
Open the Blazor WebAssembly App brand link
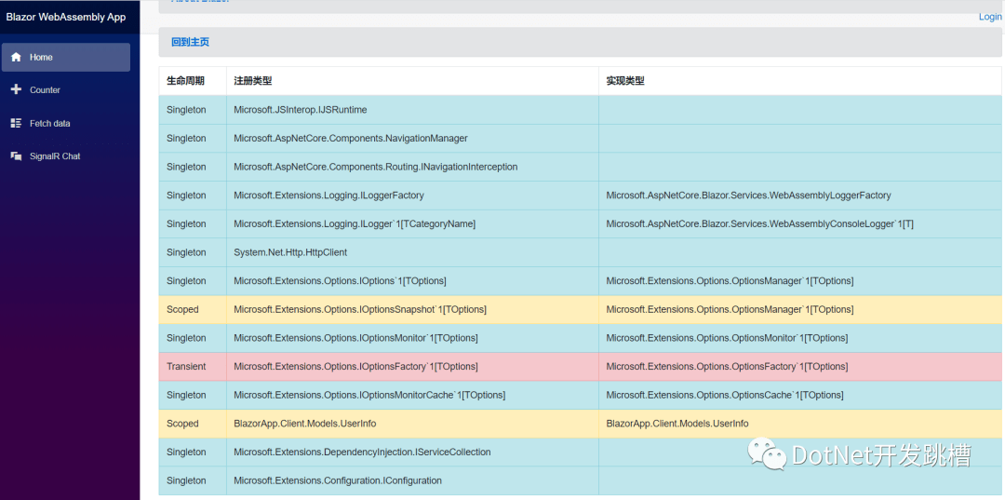pyautogui.click(x=65, y=17)
